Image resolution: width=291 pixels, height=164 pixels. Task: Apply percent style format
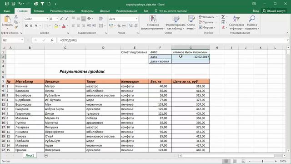pyautogui.click(x=119, y=26)
